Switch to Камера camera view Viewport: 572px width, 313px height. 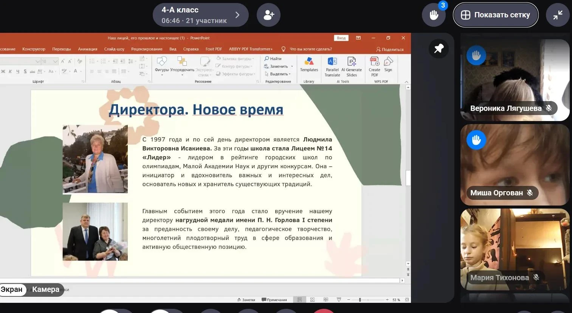pos(45,290)
